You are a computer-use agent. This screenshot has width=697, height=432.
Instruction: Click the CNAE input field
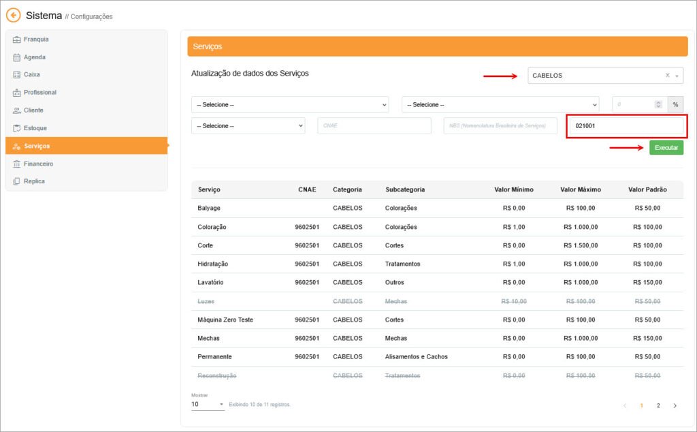(x=374, y=126)
